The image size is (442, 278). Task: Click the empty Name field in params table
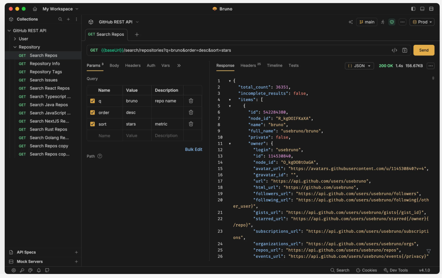[104, 135]
